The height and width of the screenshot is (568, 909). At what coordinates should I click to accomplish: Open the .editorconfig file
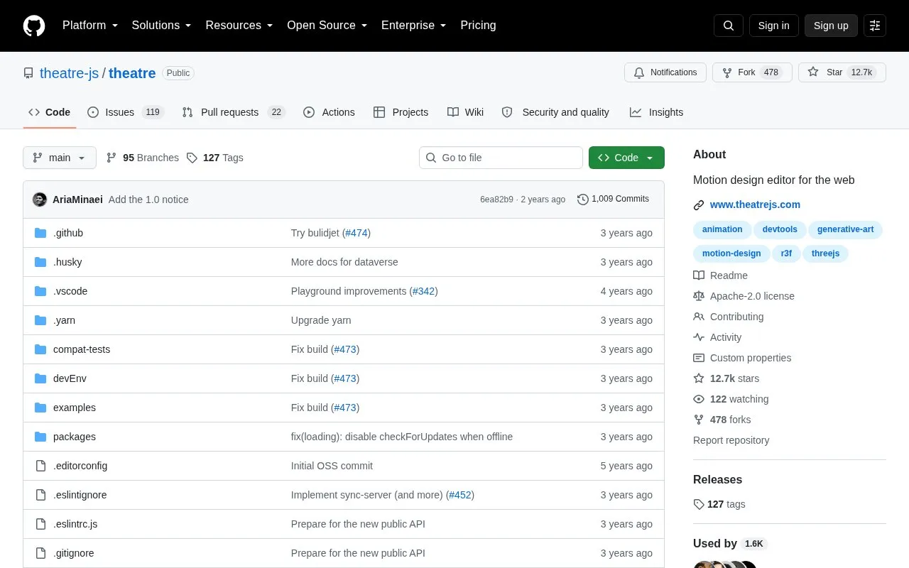(80, 466)
